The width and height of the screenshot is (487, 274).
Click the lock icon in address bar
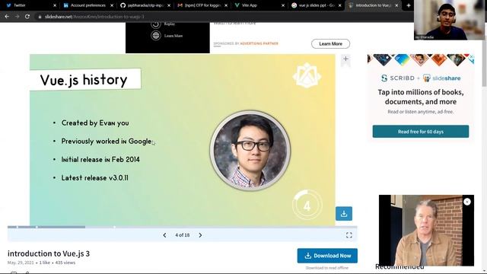[x=40, y=17]
